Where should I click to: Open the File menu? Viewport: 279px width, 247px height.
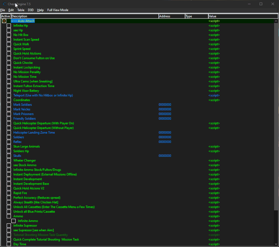pyautogui.click(x=3, y=10)
